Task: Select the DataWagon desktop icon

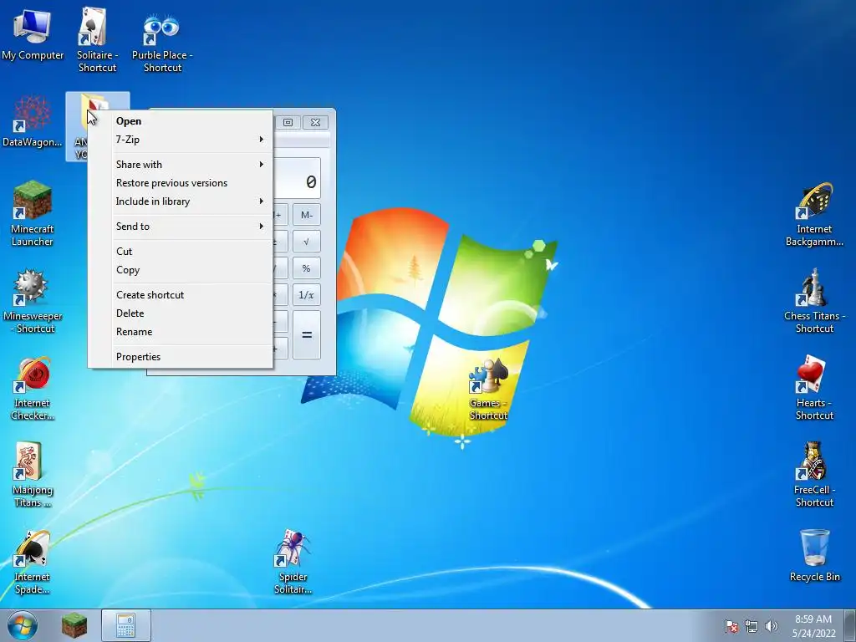Action: tap(32, 121)
